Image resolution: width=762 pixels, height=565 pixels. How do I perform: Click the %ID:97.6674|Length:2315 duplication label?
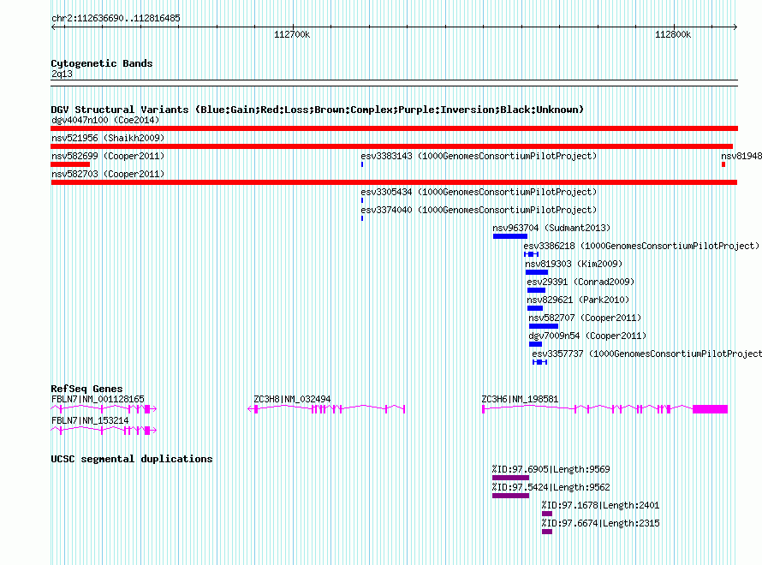tap(601, 523)
